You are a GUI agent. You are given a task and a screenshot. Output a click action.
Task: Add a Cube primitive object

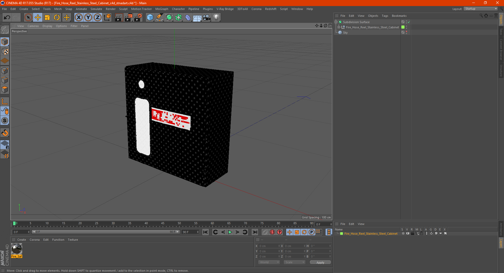[150, 17]
